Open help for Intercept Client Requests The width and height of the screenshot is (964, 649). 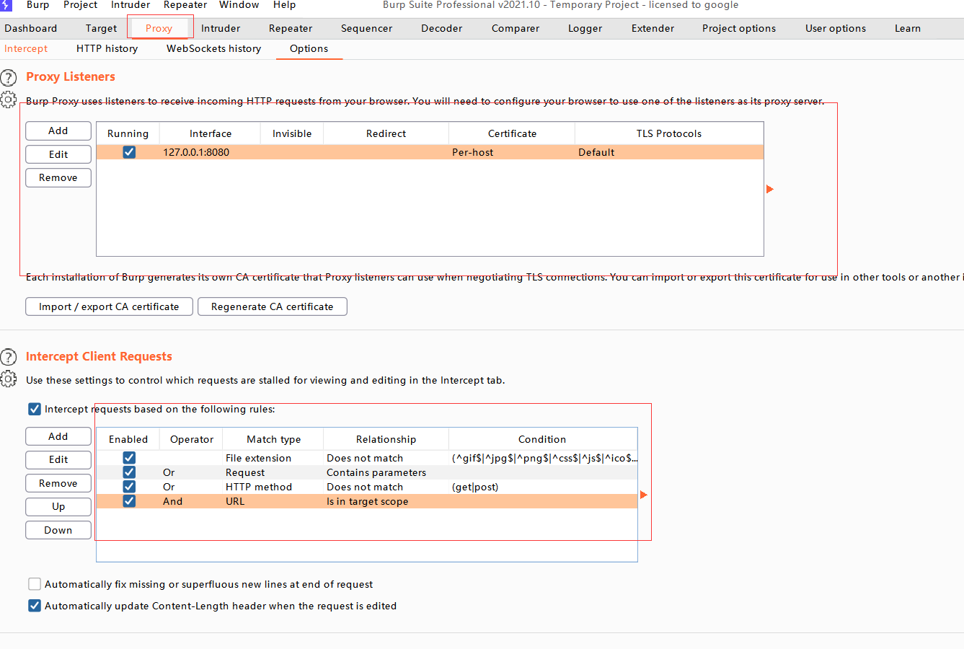coord(8,357)
